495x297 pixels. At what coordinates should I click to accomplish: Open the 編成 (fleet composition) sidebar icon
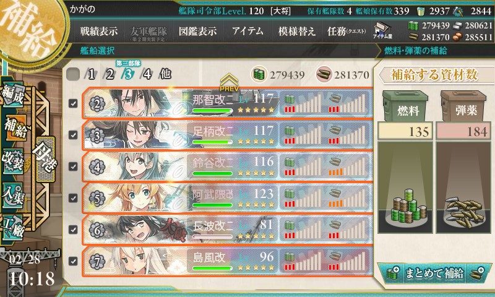[x=13, y=95]
